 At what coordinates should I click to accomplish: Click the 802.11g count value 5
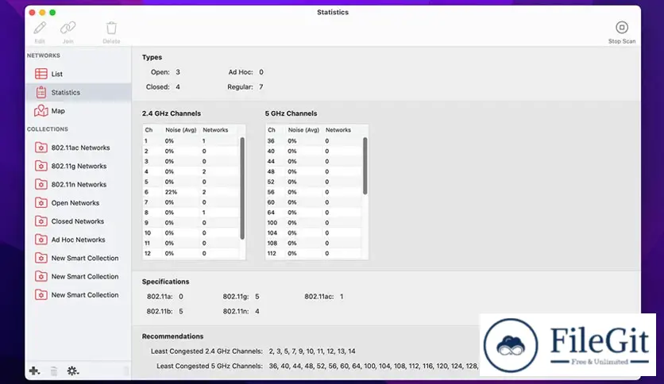click(257, 297)
